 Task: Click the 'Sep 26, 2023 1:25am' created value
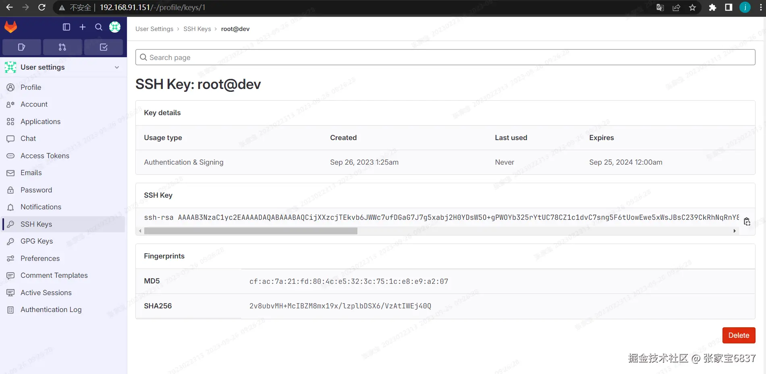click(x=364, y=162)
